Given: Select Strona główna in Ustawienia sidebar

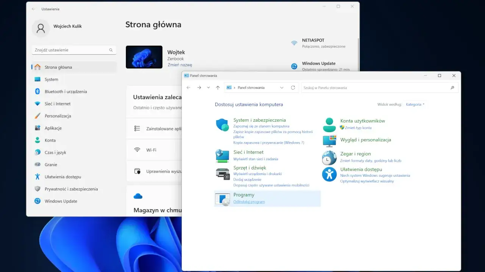Looking at the screenshot, I should pos(74,67).
